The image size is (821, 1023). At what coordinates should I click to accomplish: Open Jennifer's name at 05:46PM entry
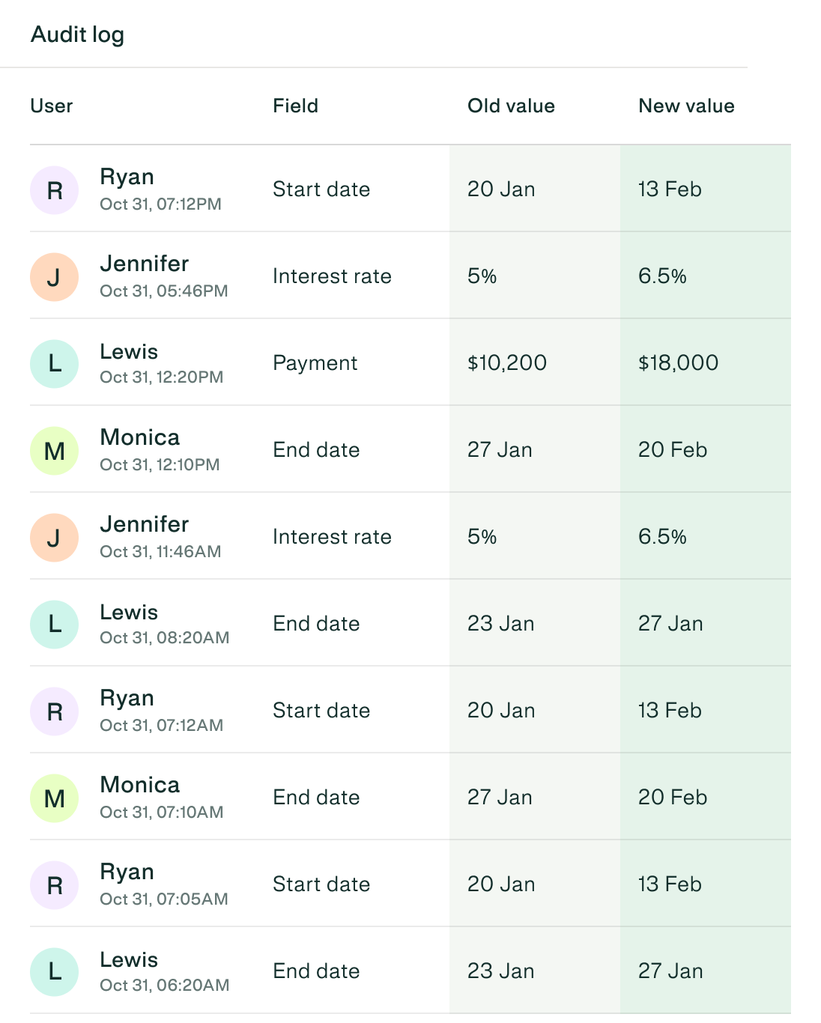(145, 264)
